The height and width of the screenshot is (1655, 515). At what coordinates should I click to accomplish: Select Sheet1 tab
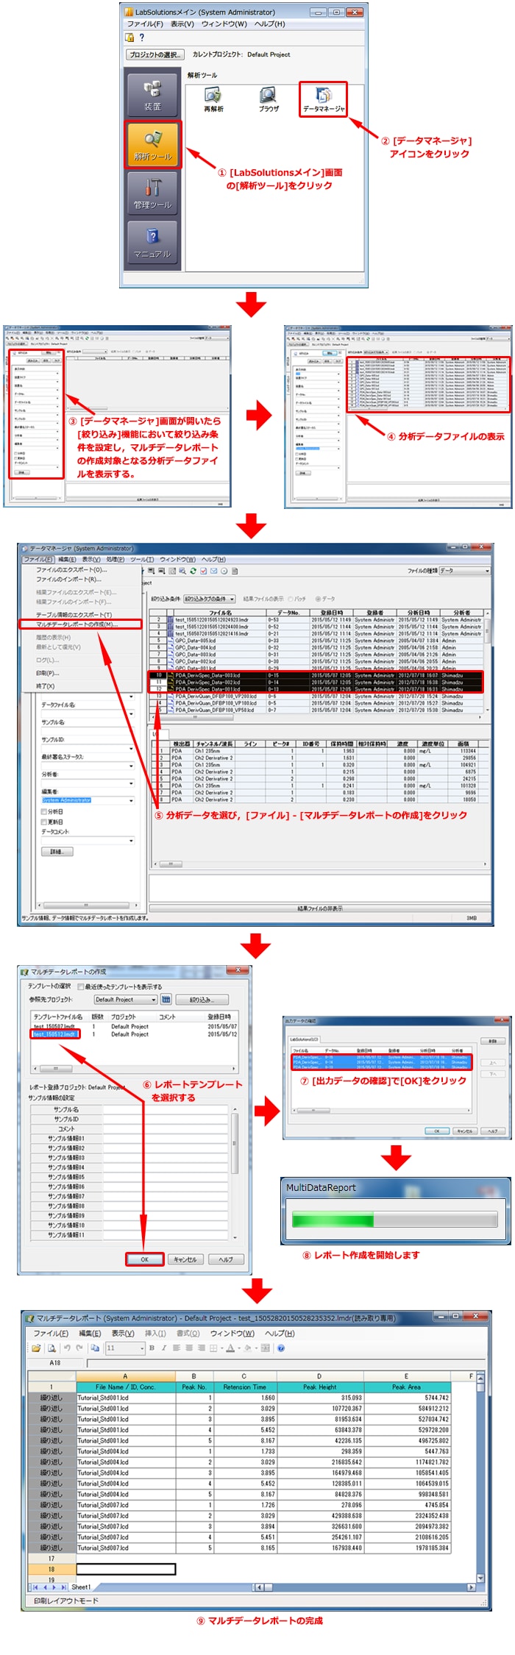[81, 1587]
